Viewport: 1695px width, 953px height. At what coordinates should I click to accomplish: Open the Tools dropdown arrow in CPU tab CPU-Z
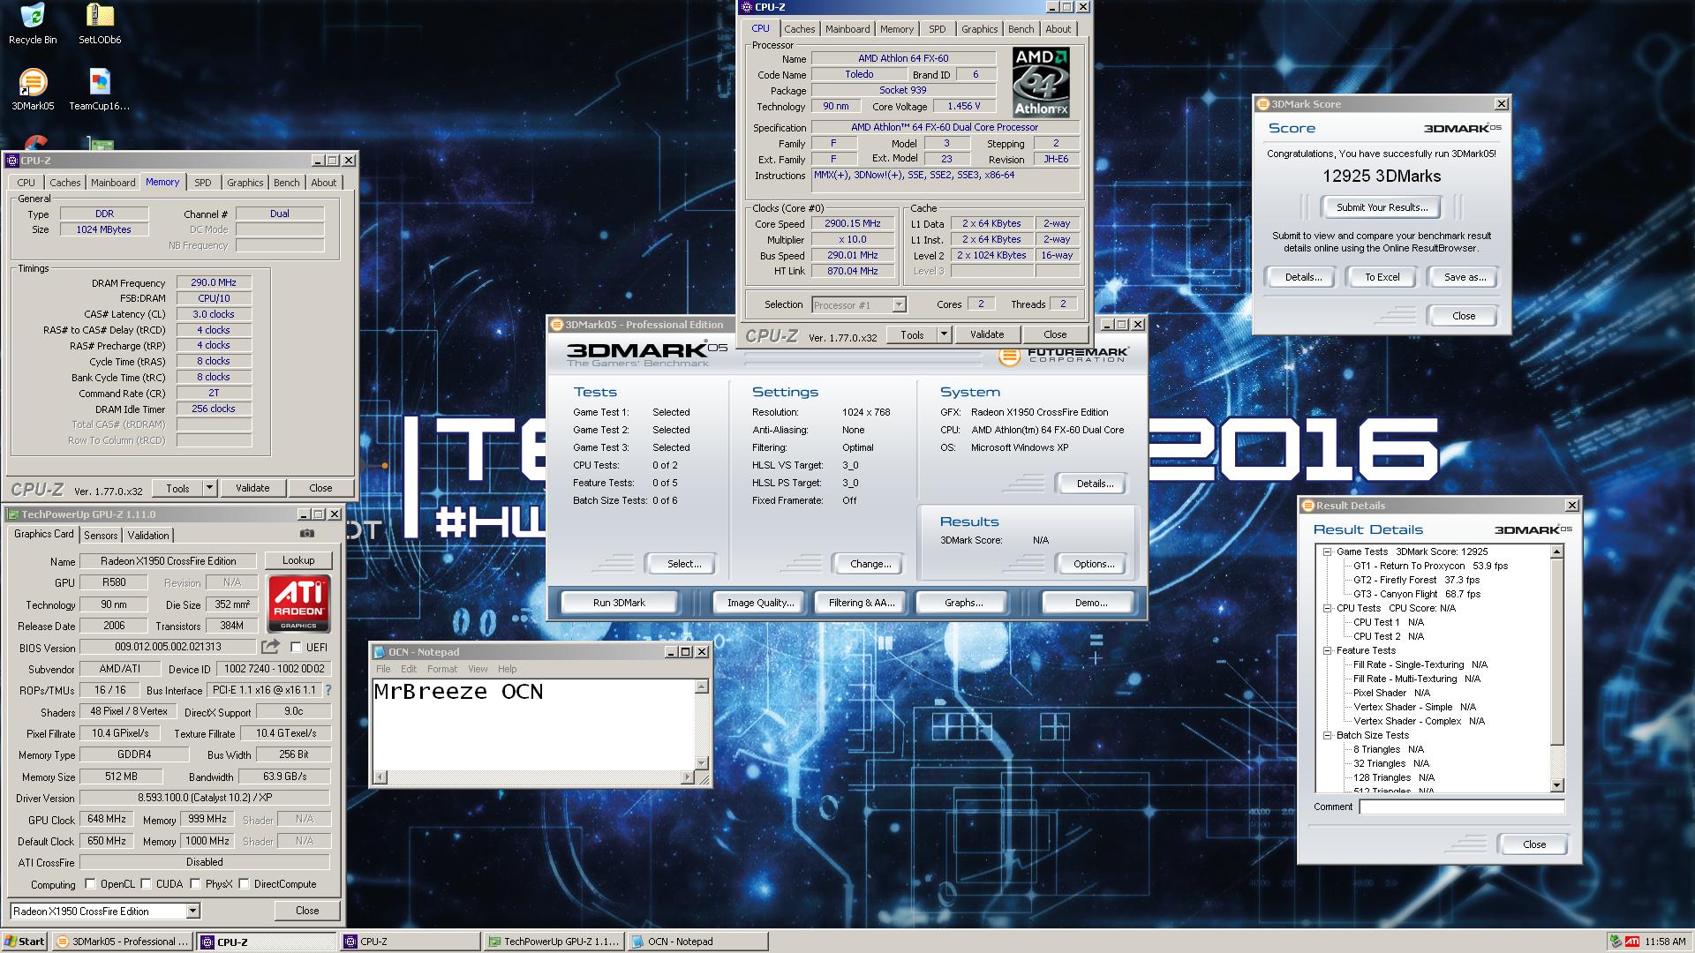pyautogui.click(x=944, y=334)
